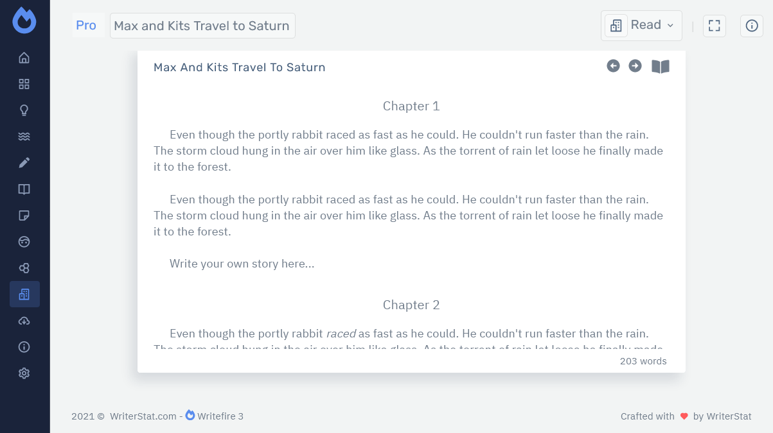Go to next page arrow

tap(635, 66)
